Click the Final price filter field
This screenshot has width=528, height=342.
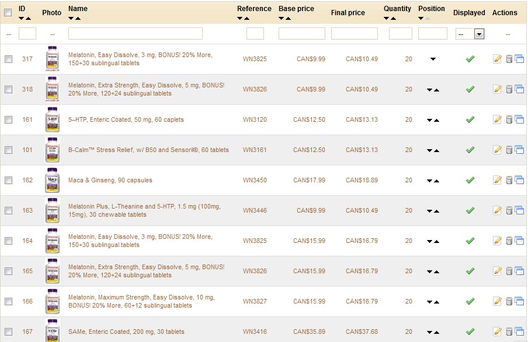pyautogui.click(x=355, y=34)
